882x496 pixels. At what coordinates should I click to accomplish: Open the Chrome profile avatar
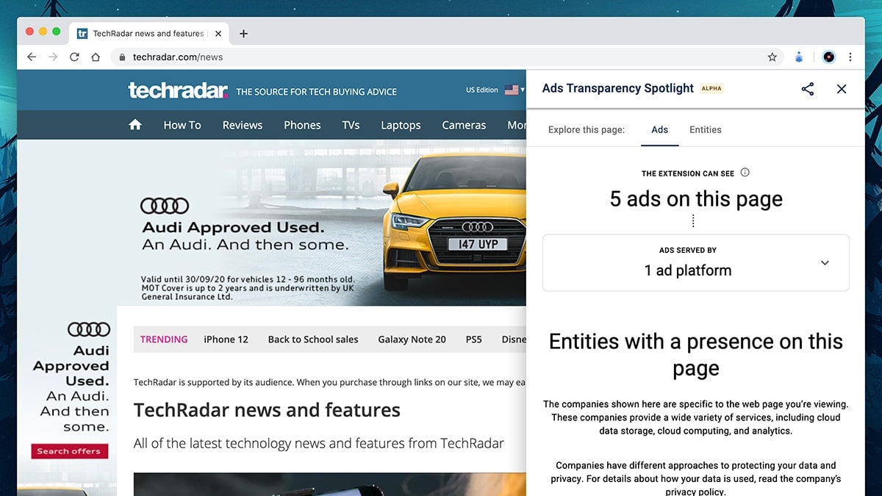828,57
